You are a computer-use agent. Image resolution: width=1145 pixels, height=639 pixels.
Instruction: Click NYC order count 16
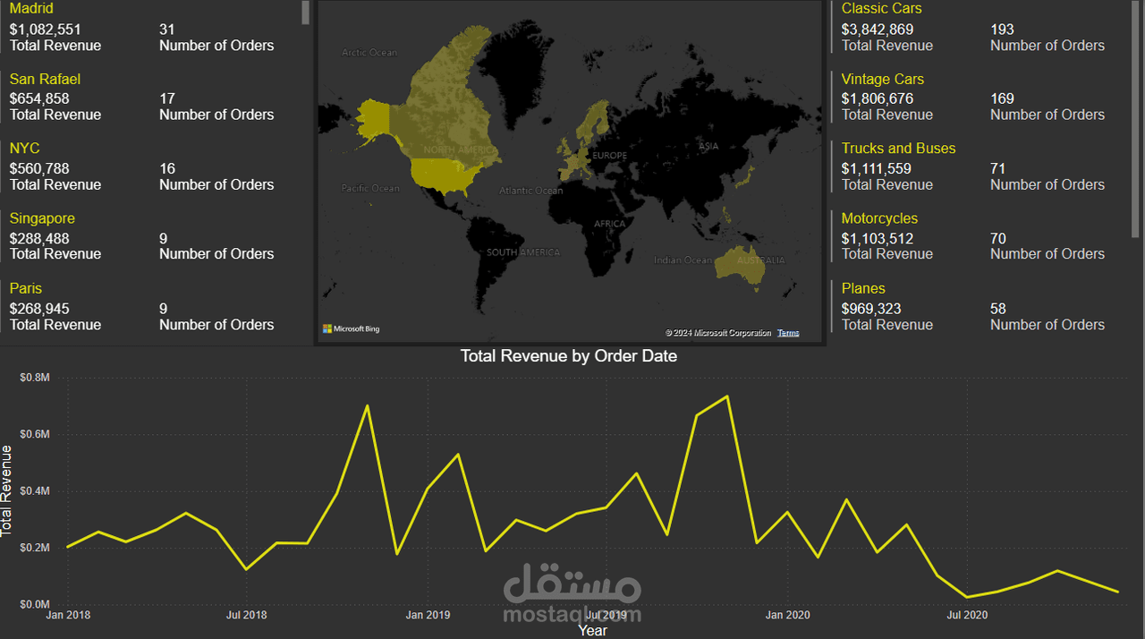point(167,168)
